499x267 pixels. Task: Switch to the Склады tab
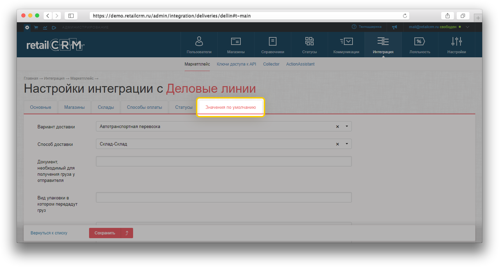[x=106, y=107]
